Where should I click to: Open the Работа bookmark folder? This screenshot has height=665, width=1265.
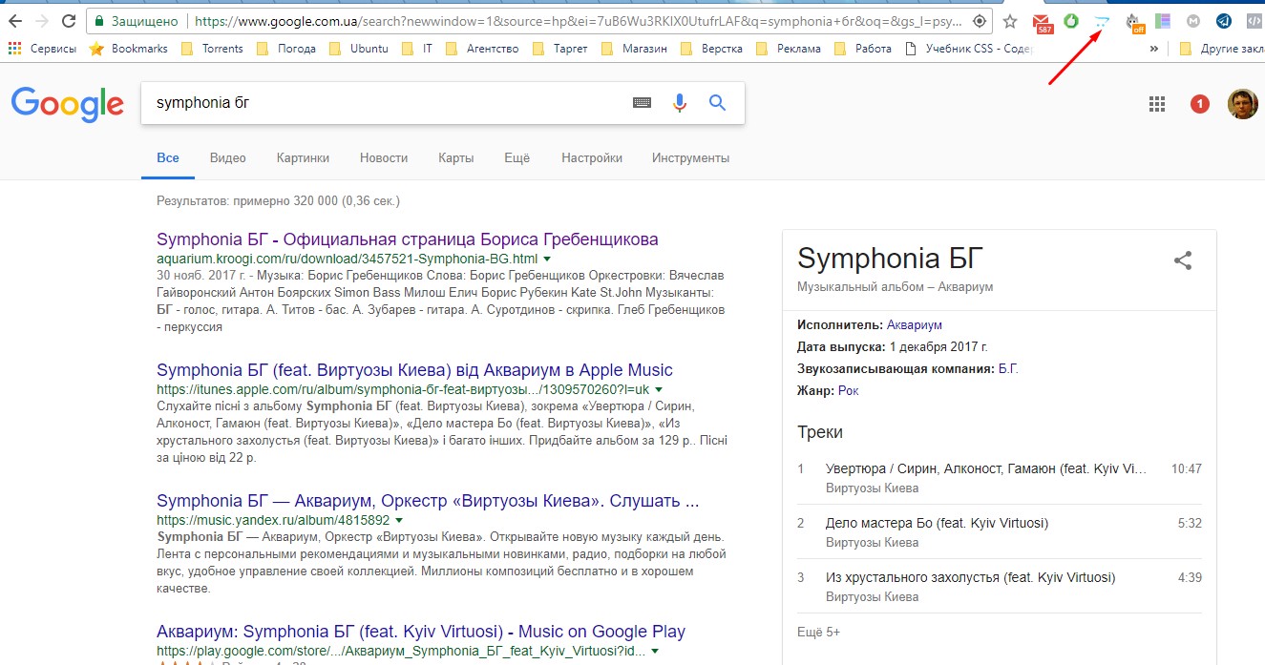click(863, 49)
